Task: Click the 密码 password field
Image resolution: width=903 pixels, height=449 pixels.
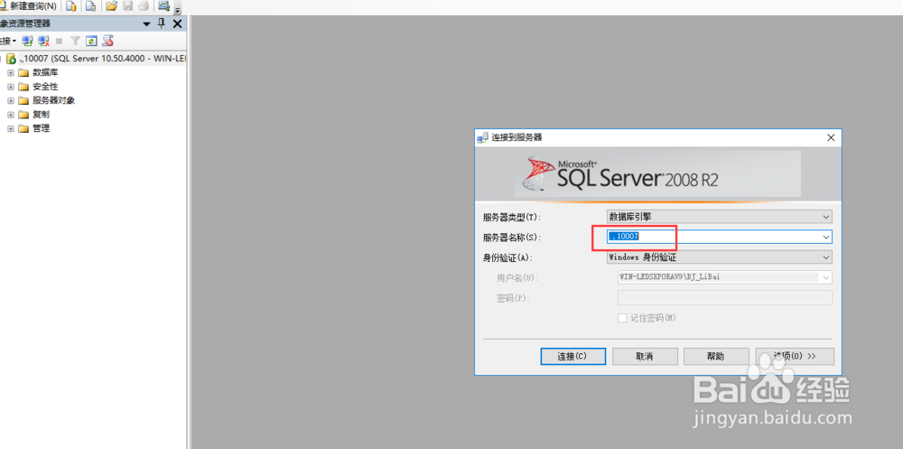Action: (x=725, y=297)
